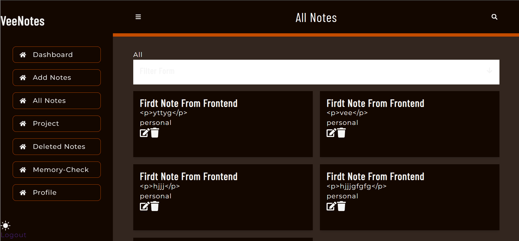The image size is (519, 241).
Task: Click the VeeNotes logo text
Action: point(23,21)
